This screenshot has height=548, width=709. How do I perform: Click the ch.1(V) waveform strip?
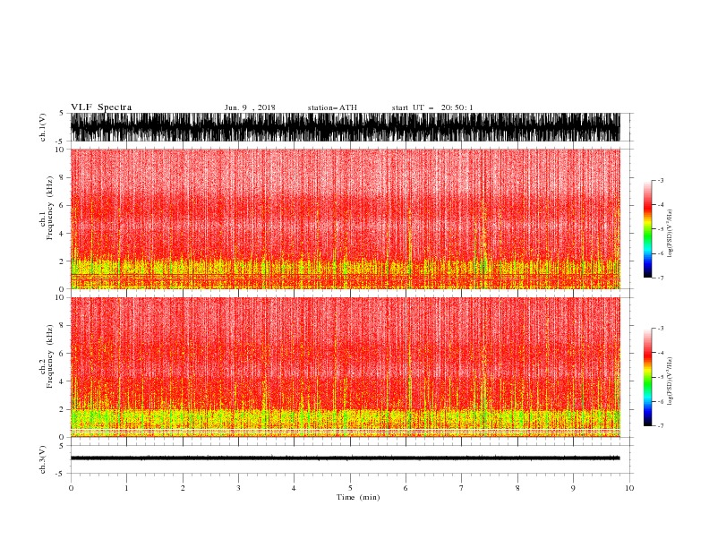[x=345, y=127]
